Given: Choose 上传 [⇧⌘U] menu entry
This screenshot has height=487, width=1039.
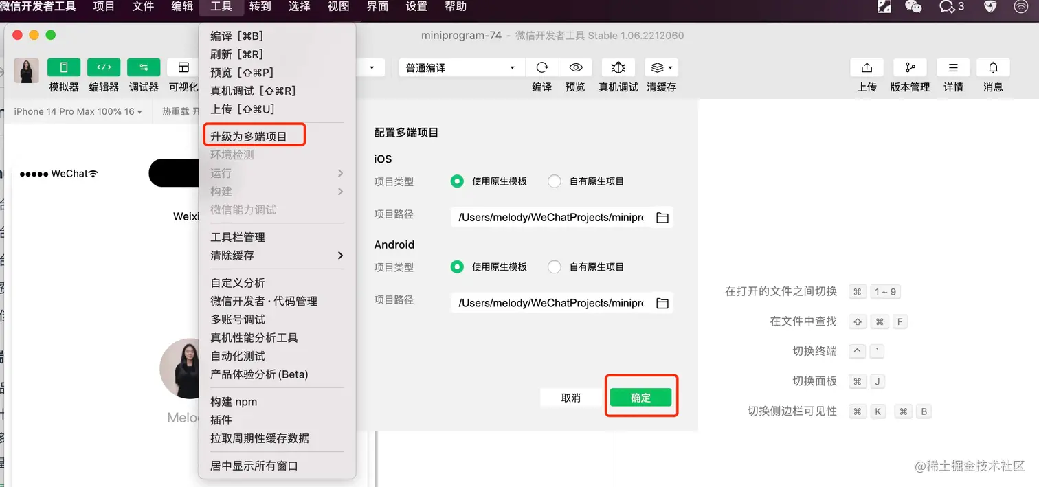Looking at the screenshot, I should click(277, 109).
